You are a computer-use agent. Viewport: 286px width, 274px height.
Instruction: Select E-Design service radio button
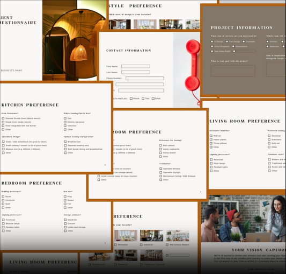coord(212,41)
